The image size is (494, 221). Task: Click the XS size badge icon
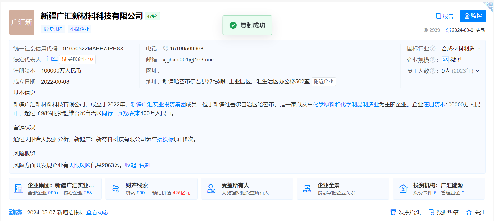point(445,60)
